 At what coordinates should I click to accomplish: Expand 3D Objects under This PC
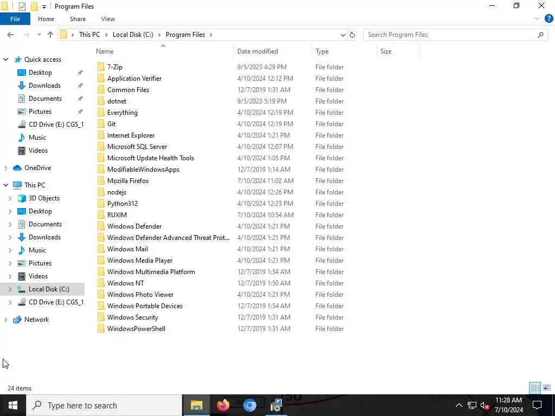click(10, 198)
